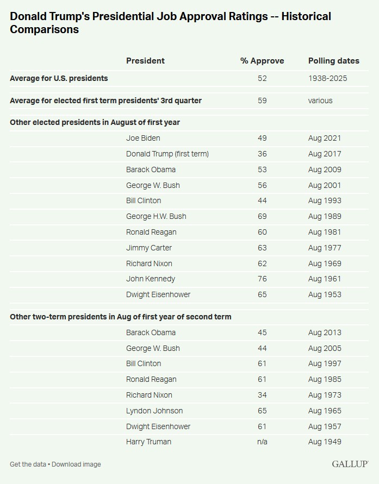Click the Average for U.S. presidents row label
The image size is (379, 484).
tap(59, 78)
